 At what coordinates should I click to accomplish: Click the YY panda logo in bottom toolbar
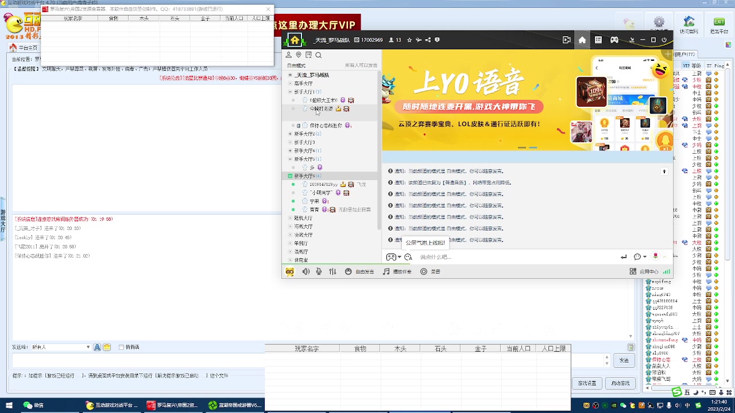click(289, 272)
